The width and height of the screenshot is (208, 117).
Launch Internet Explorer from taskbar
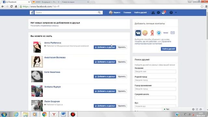point(16,114)
